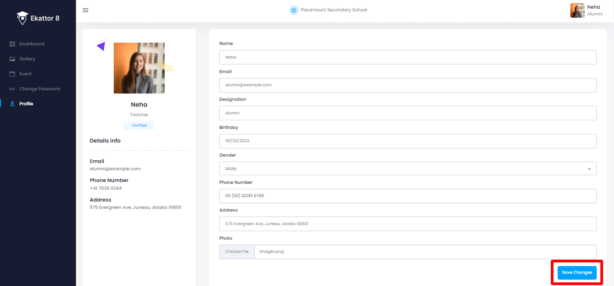Click the Verified badge under Teacher
This screenshot has width=614, height=286.
click(x=139, y=125)
